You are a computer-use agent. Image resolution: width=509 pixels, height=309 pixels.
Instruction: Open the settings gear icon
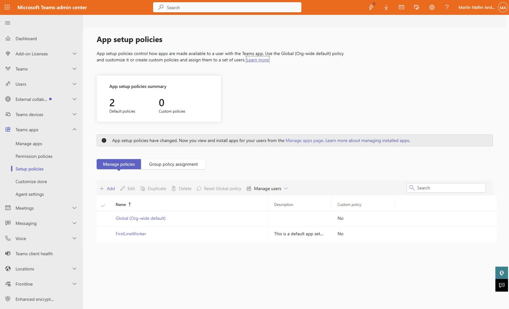pos(432,7)
